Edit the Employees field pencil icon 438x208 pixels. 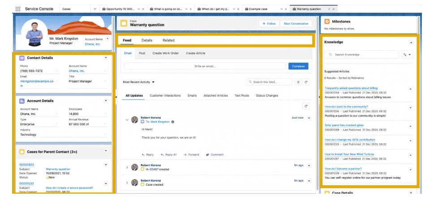(x=105, y=114)
